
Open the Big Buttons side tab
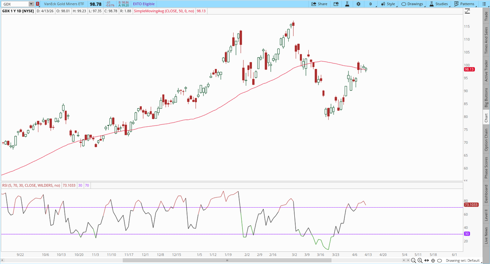tap(486, 98)
